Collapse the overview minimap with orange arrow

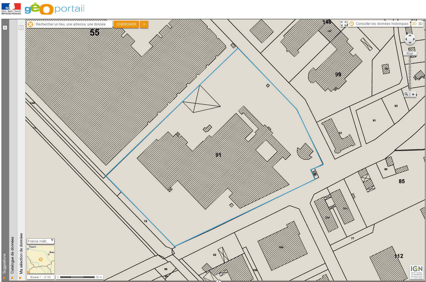click(28, 272)
